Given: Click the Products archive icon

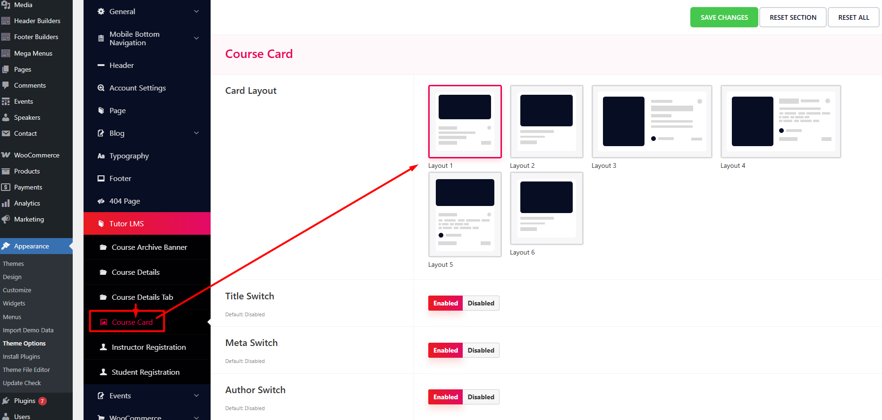Looking at the screenshot, I should coord(6,171).
